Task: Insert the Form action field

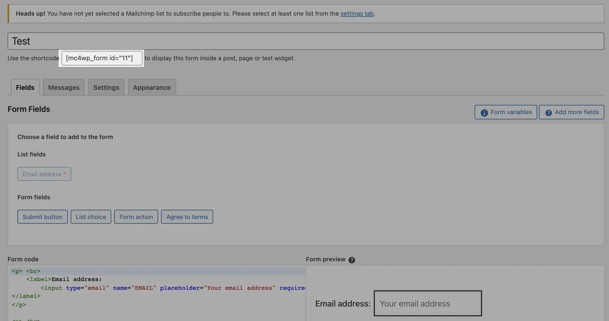Action: point(136,217)
